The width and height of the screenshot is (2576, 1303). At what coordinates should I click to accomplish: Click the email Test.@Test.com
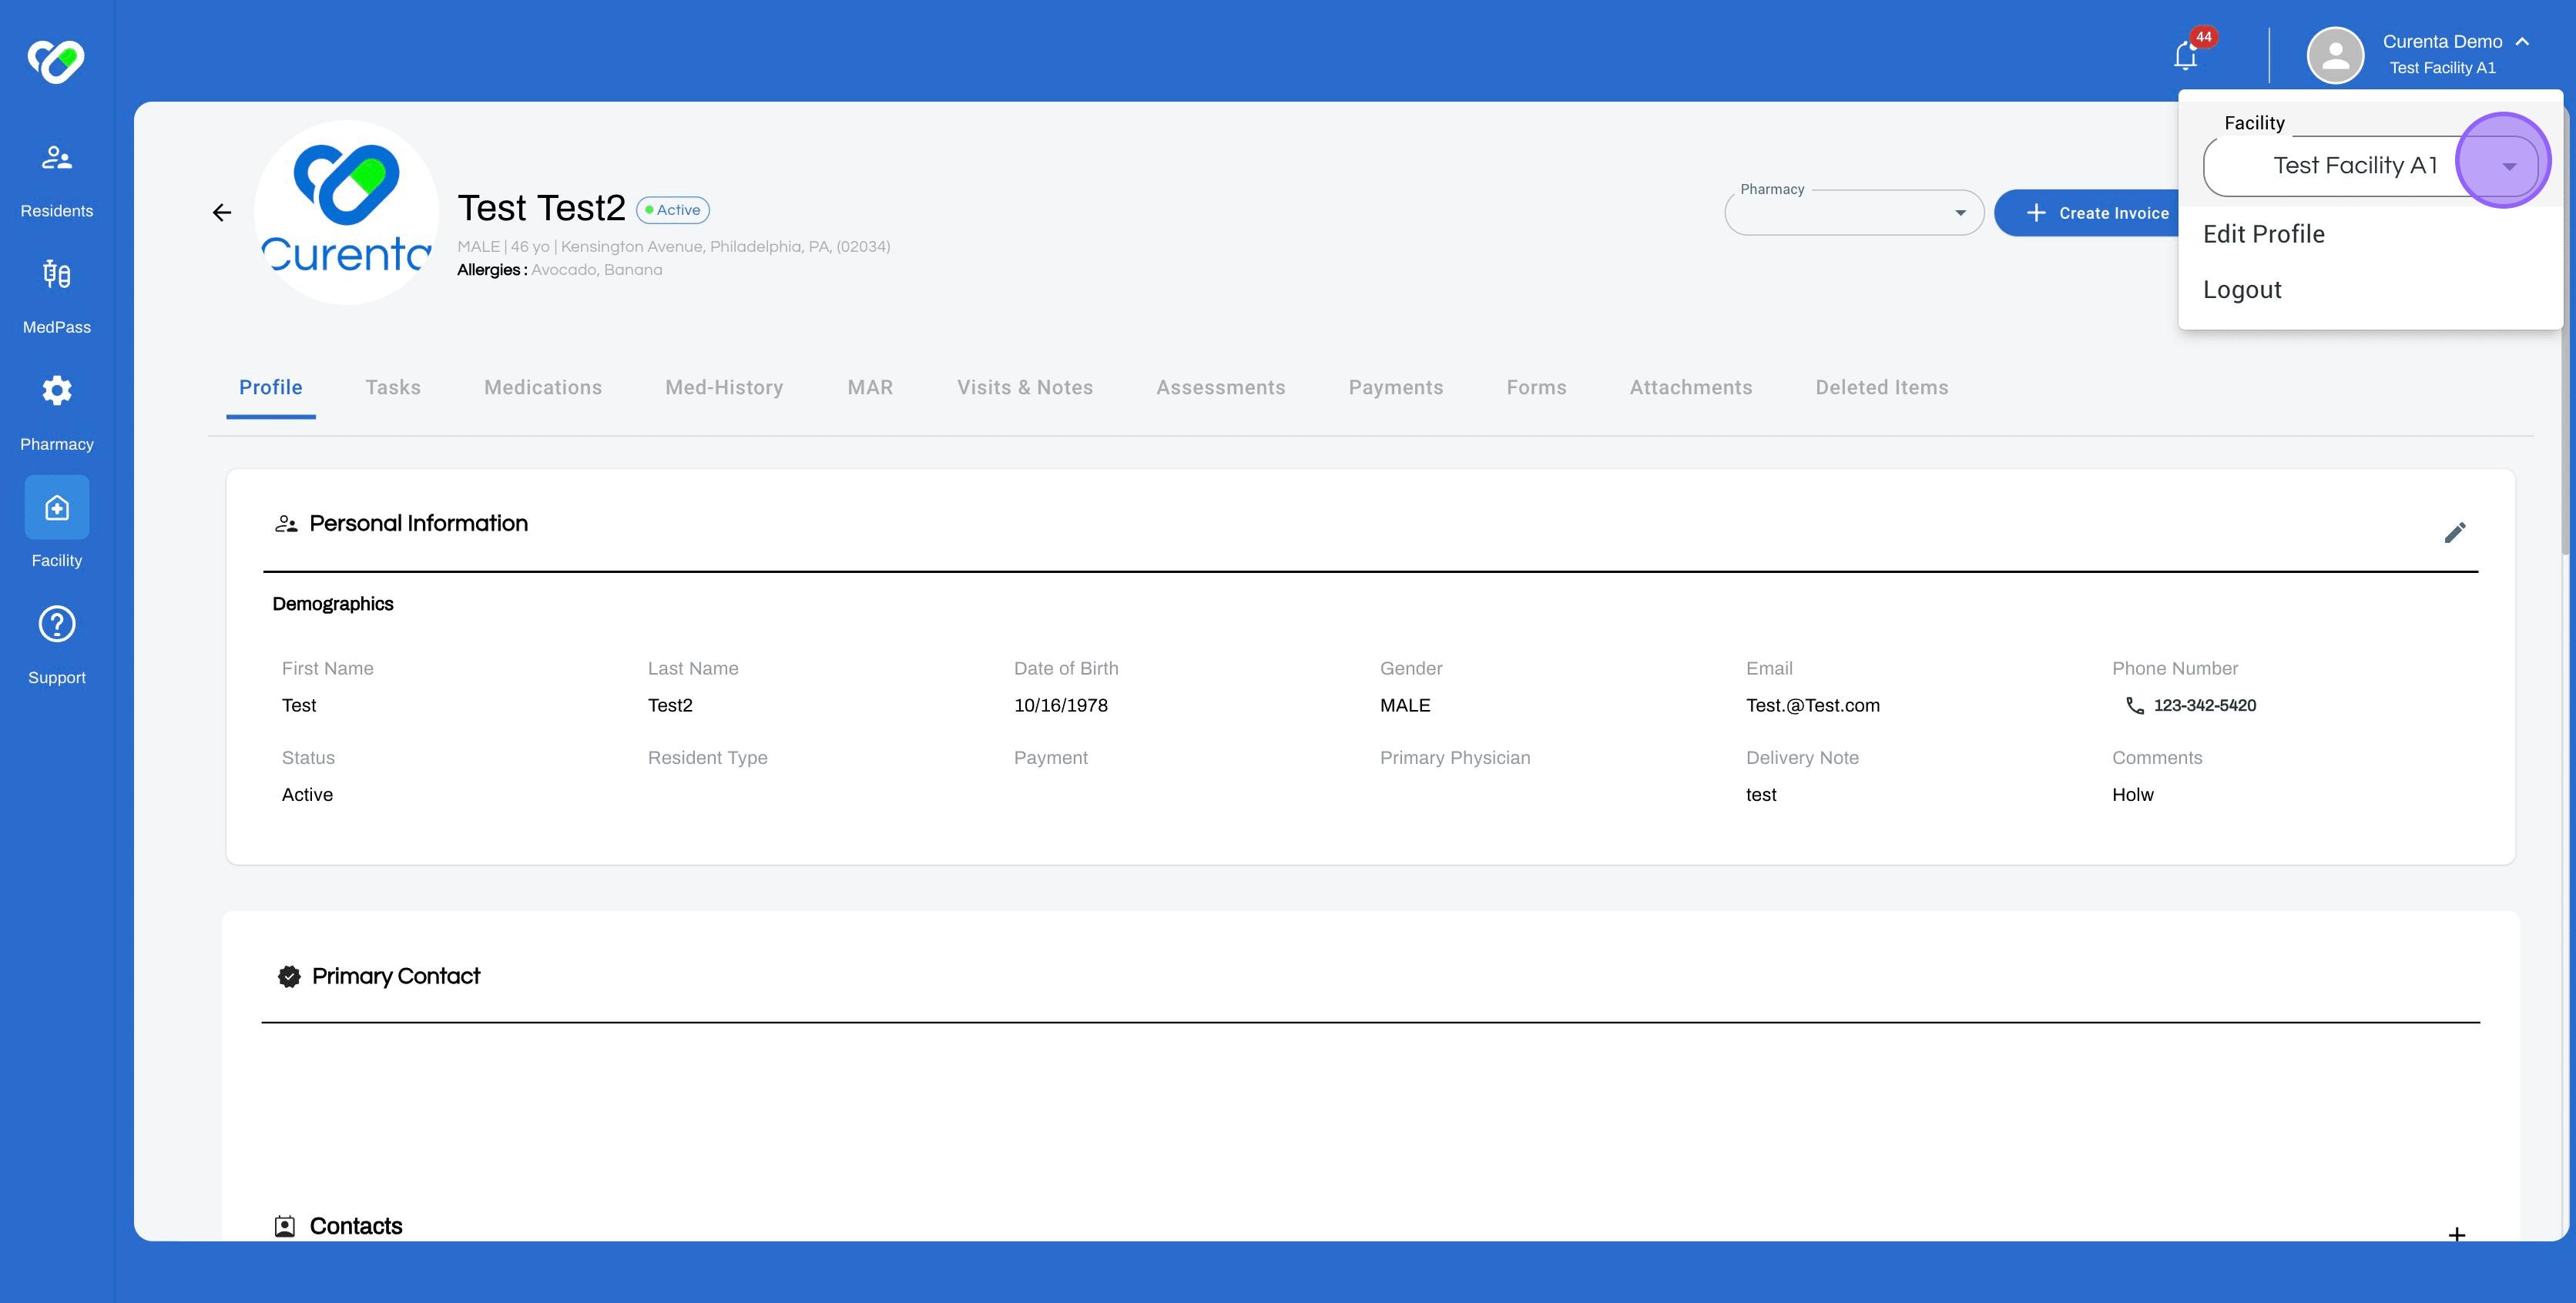1813,706
